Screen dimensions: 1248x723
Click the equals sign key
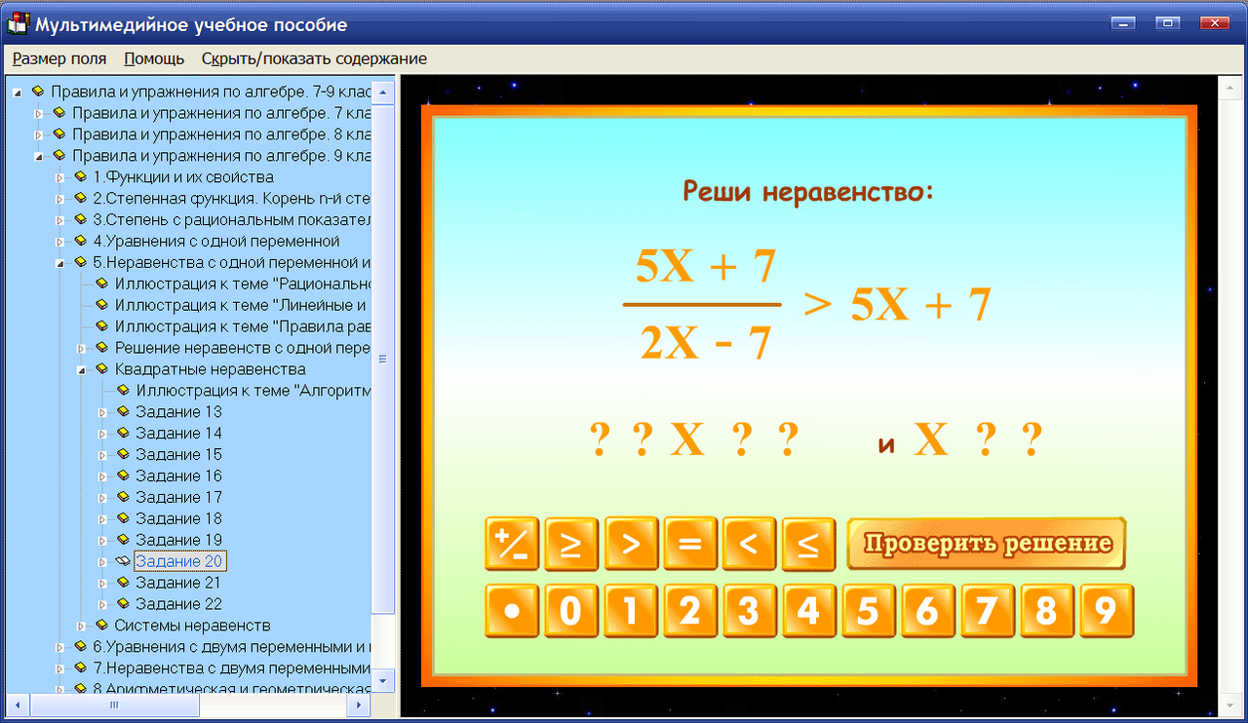pos(690,544)
